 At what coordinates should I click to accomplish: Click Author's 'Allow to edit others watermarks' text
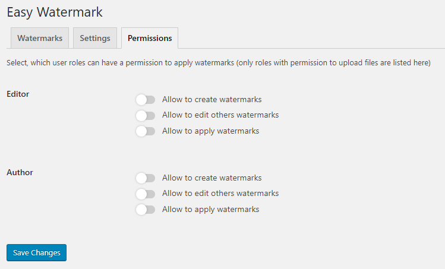(x=220, y=194)
